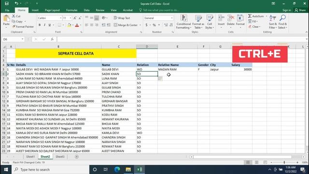Open Cell Styles gallery
This screenshot has width=309, height=174.
(210, 22)
